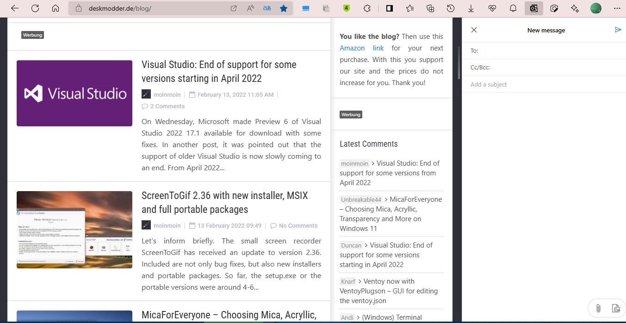Insert a picture into message
The width and height of the screenshot is (626, 323).
click(x=616, y=308)
